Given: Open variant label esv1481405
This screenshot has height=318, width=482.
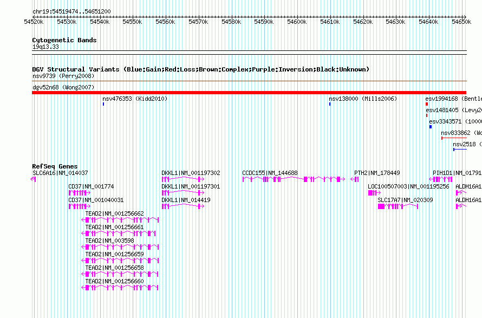Looking at the screenshot, I should pos(454,111).
